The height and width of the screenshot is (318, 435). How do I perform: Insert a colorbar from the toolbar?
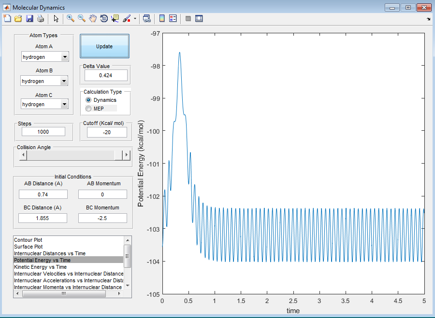pyautogui.click(x=162, y=19)
